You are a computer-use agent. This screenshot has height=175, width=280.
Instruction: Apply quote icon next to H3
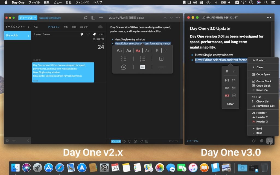pyautogui.click(x=234, y=95)
